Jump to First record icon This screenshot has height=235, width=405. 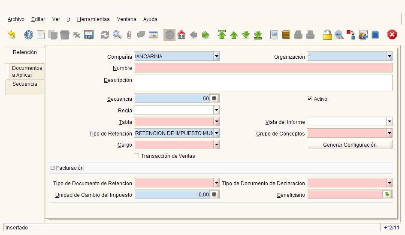pos(222,35)
